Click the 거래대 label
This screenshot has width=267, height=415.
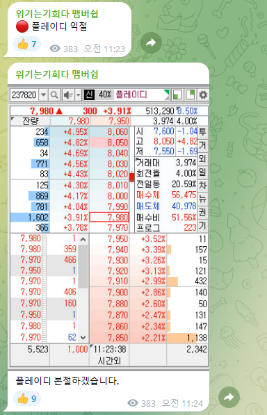click(x=148, y=163)
